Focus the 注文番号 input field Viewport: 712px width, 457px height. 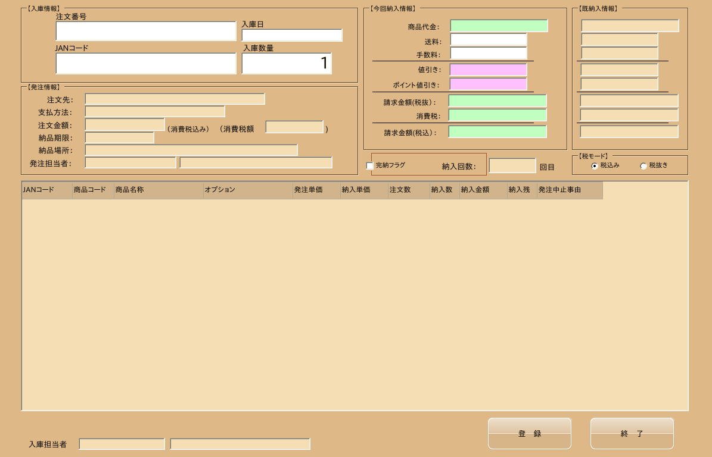click(146, 31)
